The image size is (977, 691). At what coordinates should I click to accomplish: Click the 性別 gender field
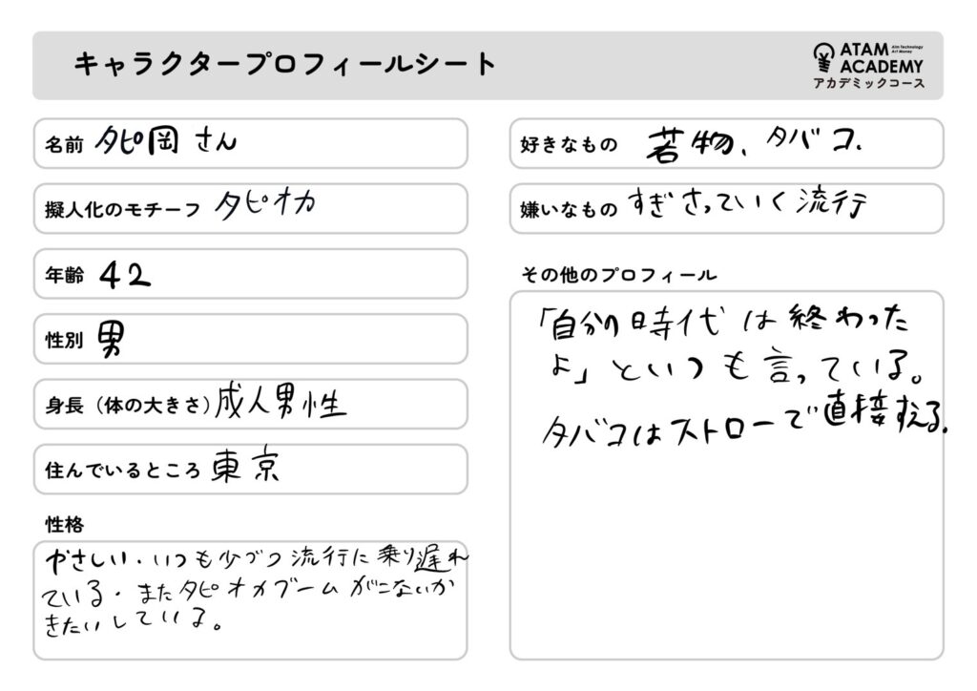pyautogui.click(x=250, y=339)
